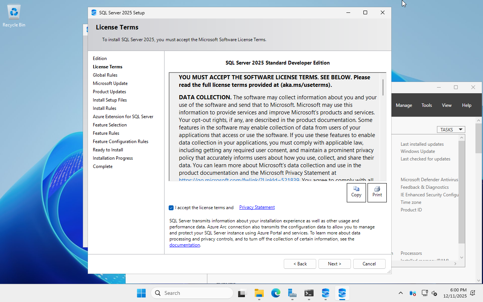Open the Tools menu in Server Manager
Viewport: 483px width, 302px height.
point(427,105)
